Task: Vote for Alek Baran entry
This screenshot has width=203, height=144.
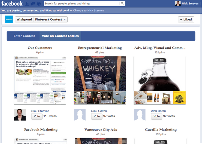Action: point(157,116)
